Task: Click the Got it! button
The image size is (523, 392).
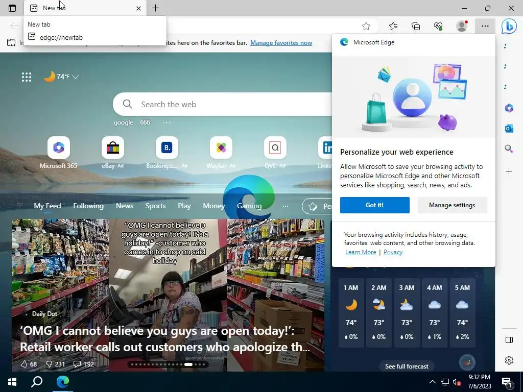Action: [x=374, y=205]
